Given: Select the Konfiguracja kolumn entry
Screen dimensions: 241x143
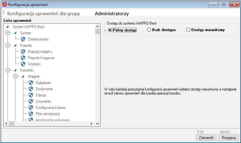Looking at the screenshot, I should point(51,108).
